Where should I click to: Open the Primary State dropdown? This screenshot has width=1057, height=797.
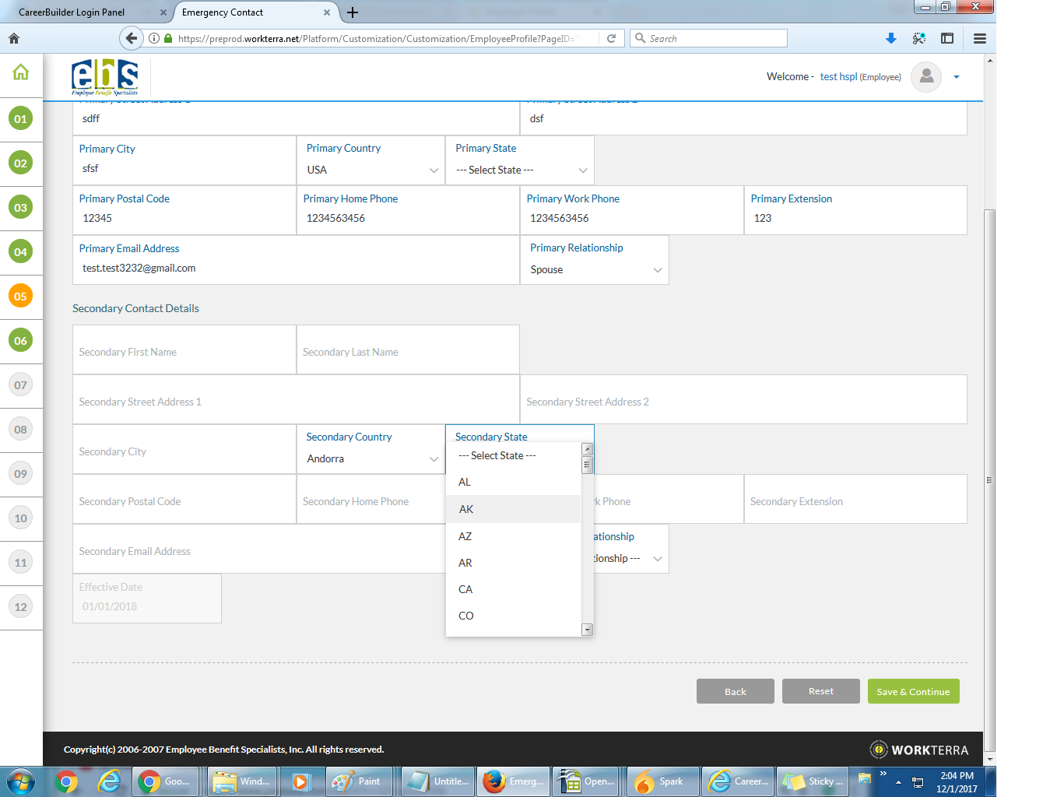[x=520, y=170]
